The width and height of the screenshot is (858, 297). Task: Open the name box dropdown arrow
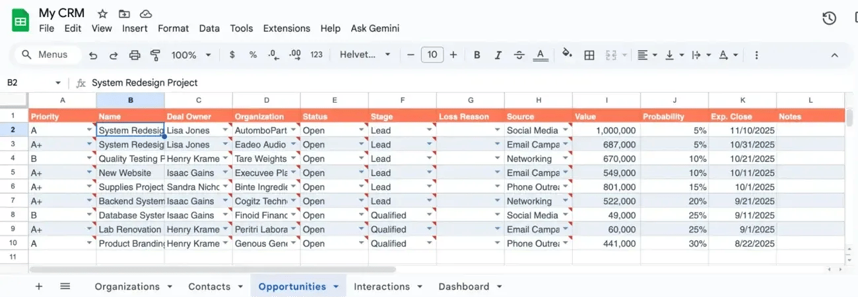(x=58, y=83)
